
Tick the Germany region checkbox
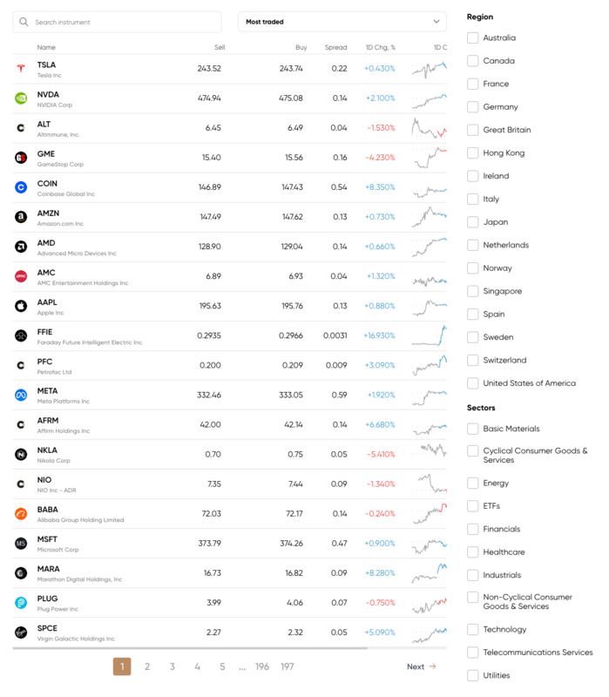472,106
